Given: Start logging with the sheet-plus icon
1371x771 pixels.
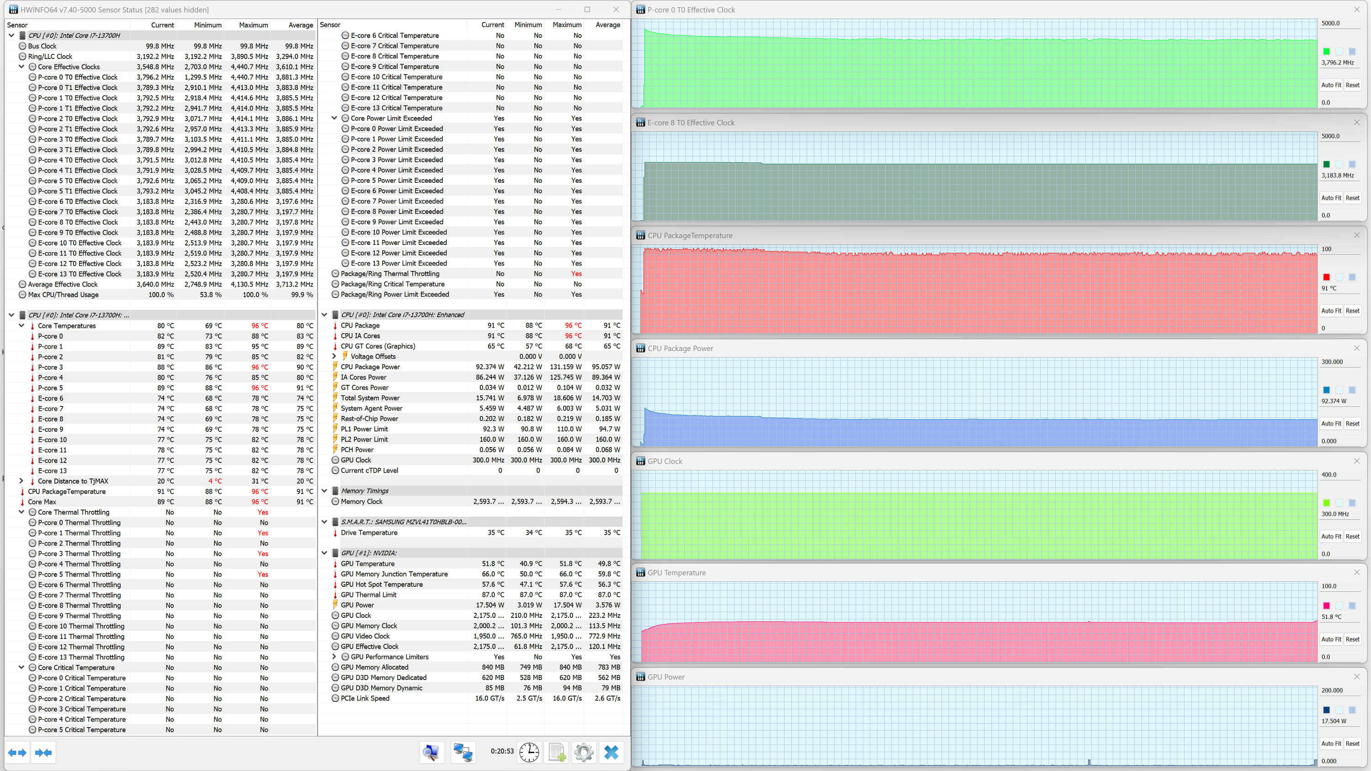Looking at the screenshot, I should pyautogui.click(x=557, y=752).
